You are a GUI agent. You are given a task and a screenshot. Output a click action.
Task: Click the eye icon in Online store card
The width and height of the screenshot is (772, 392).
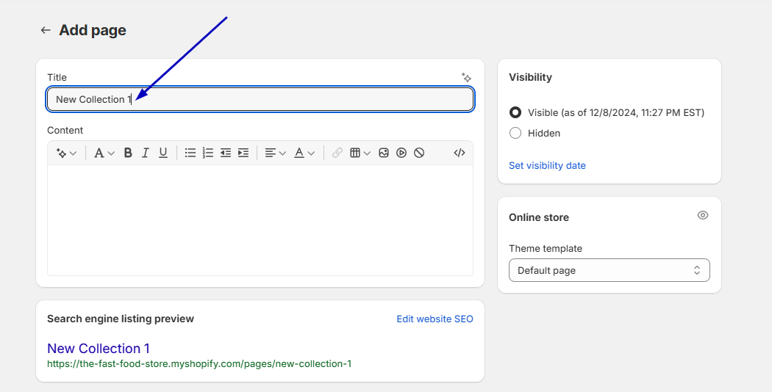703,215
